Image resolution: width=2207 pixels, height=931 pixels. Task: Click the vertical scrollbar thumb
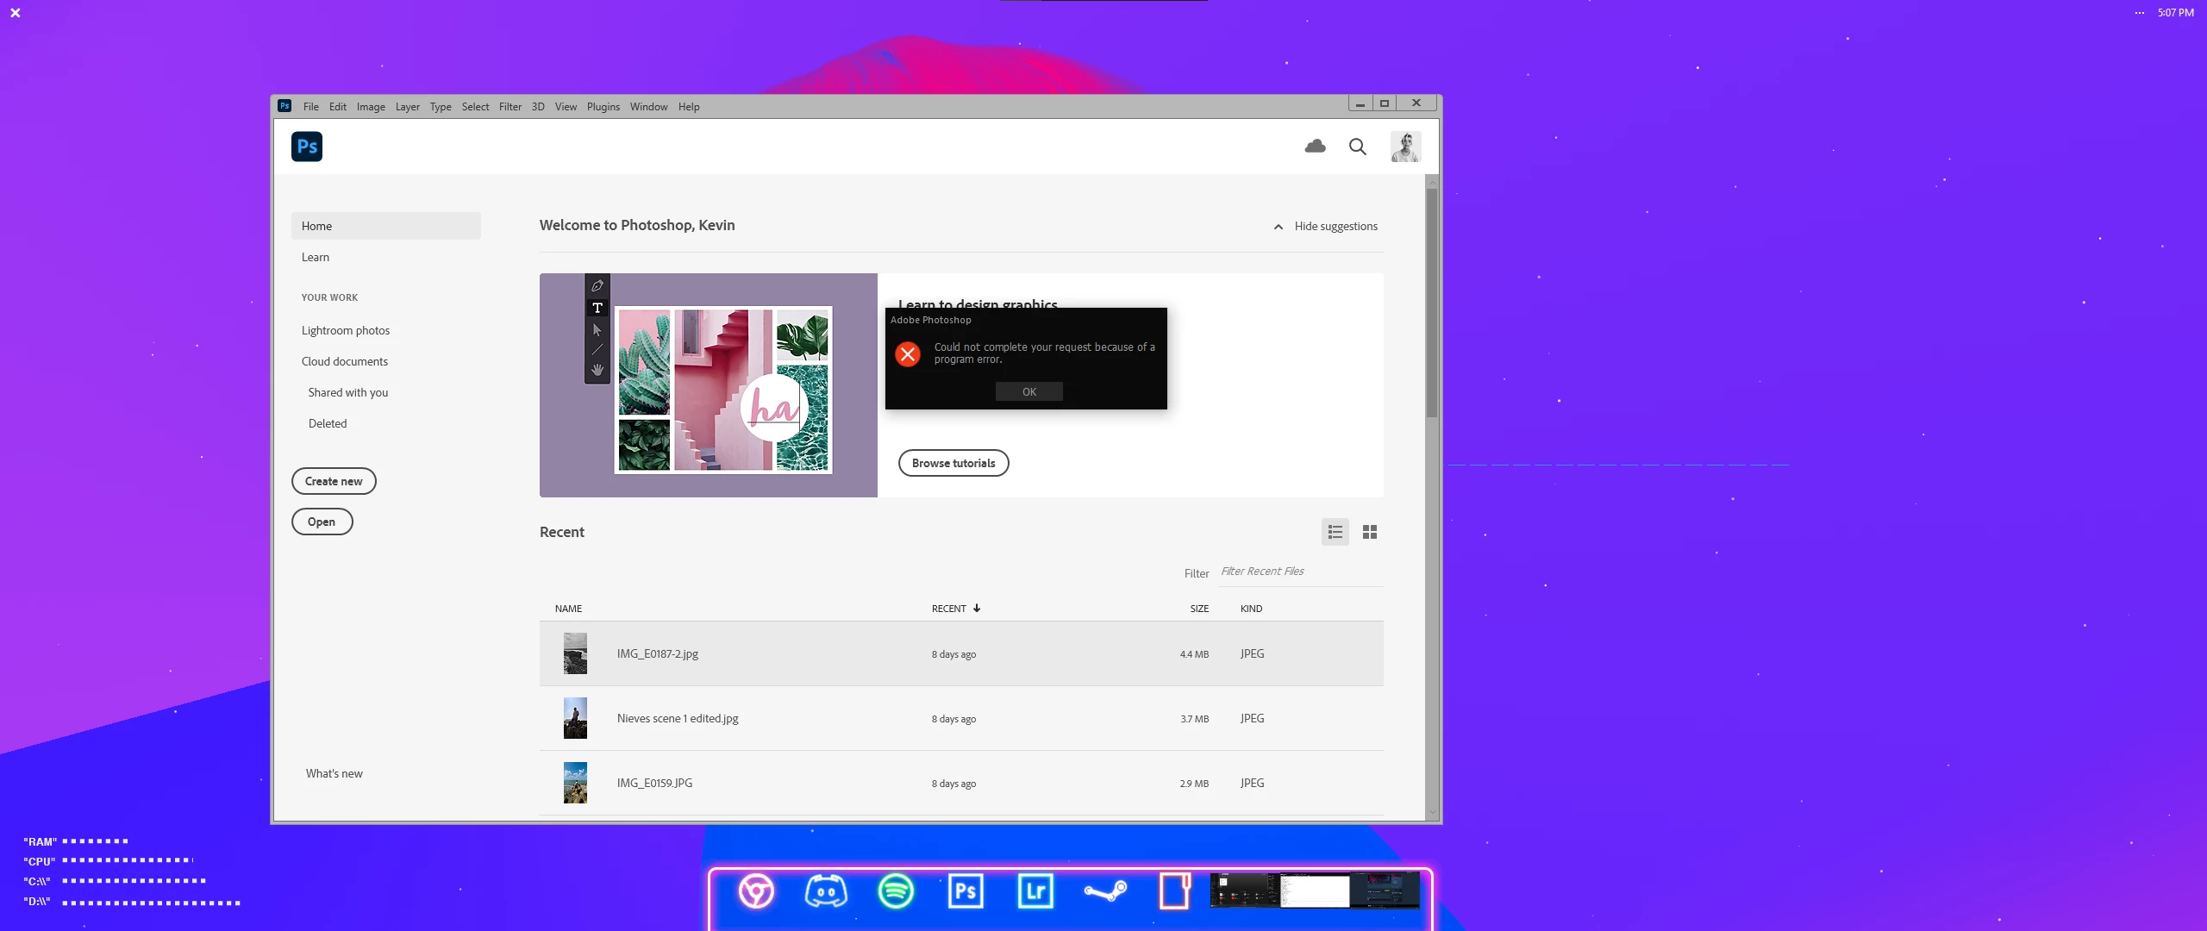pos(1432,302)
